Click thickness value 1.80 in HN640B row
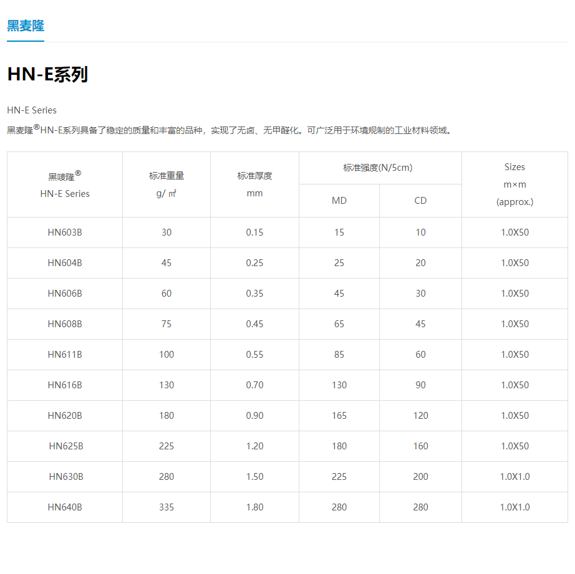575x574 pixels. click(255, 507)
